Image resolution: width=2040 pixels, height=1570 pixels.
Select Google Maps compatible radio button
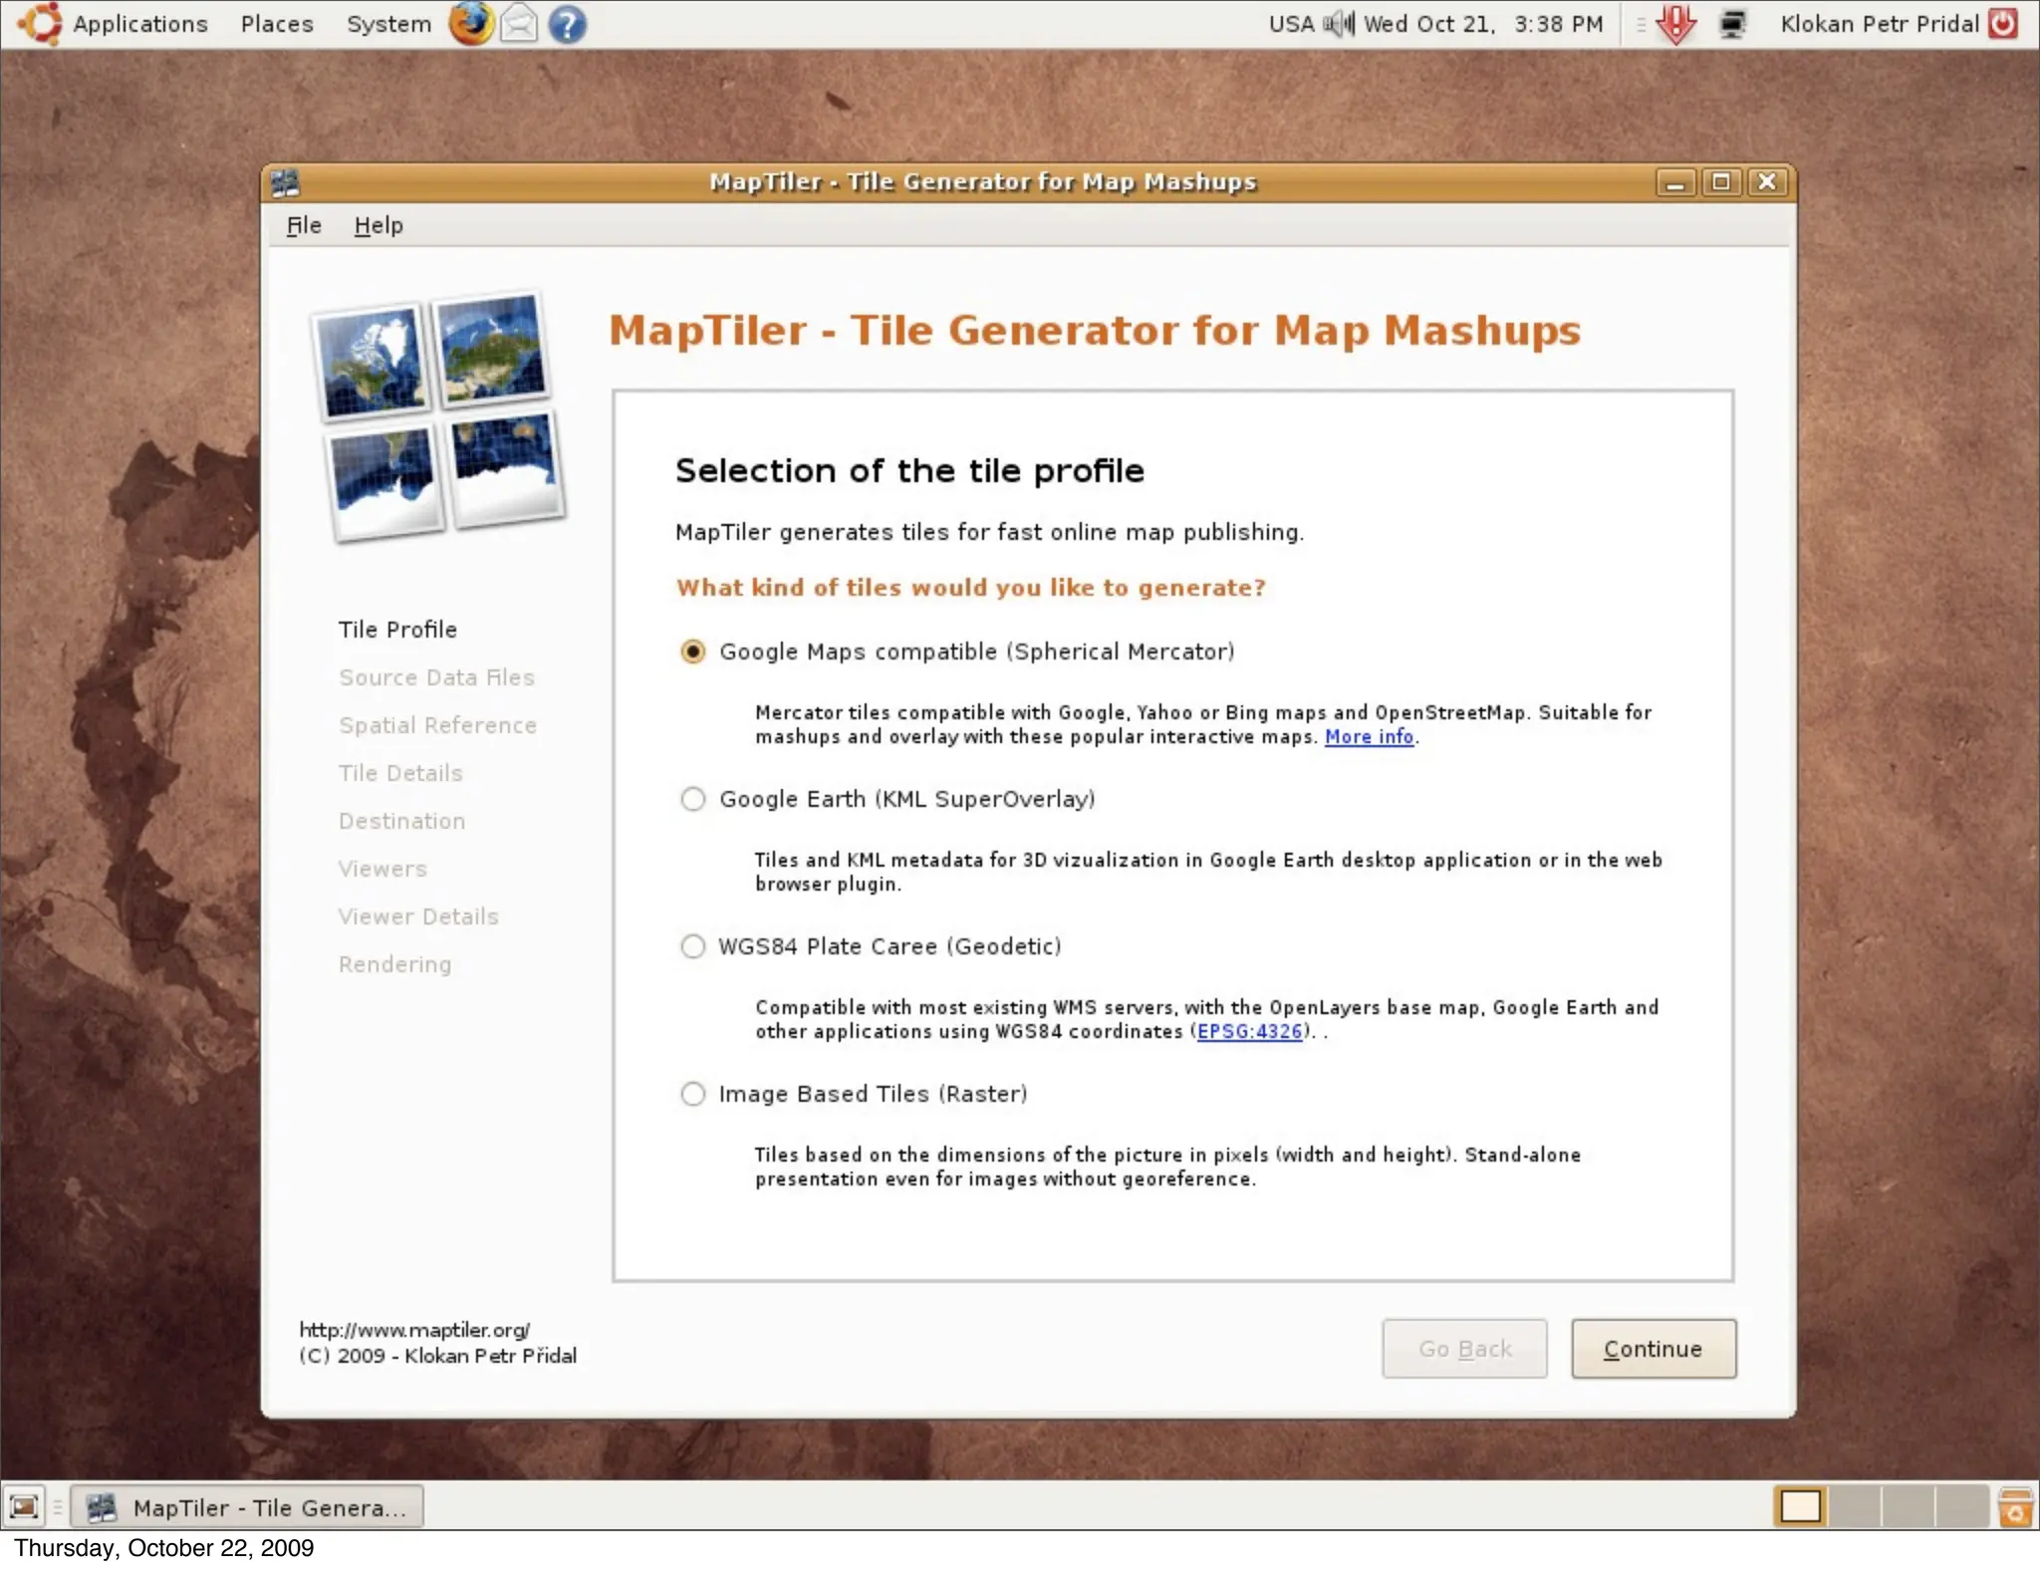692,652
